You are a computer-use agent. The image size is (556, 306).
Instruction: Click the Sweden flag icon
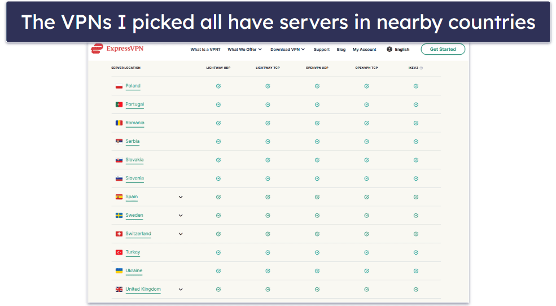(119, 215)
